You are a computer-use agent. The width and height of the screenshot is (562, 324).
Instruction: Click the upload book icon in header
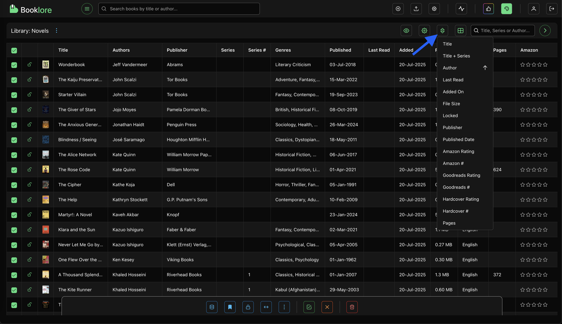point(416,9)
